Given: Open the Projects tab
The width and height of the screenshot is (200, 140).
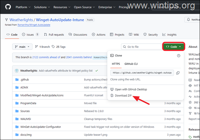Looking at the screenshot, I should pyautogui.click(x=117, y=35).
